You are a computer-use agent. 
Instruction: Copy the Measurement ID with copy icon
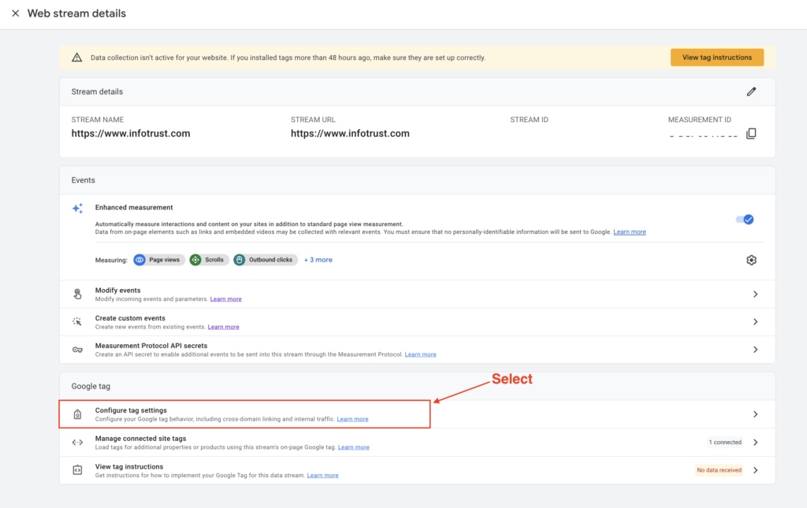751,134
